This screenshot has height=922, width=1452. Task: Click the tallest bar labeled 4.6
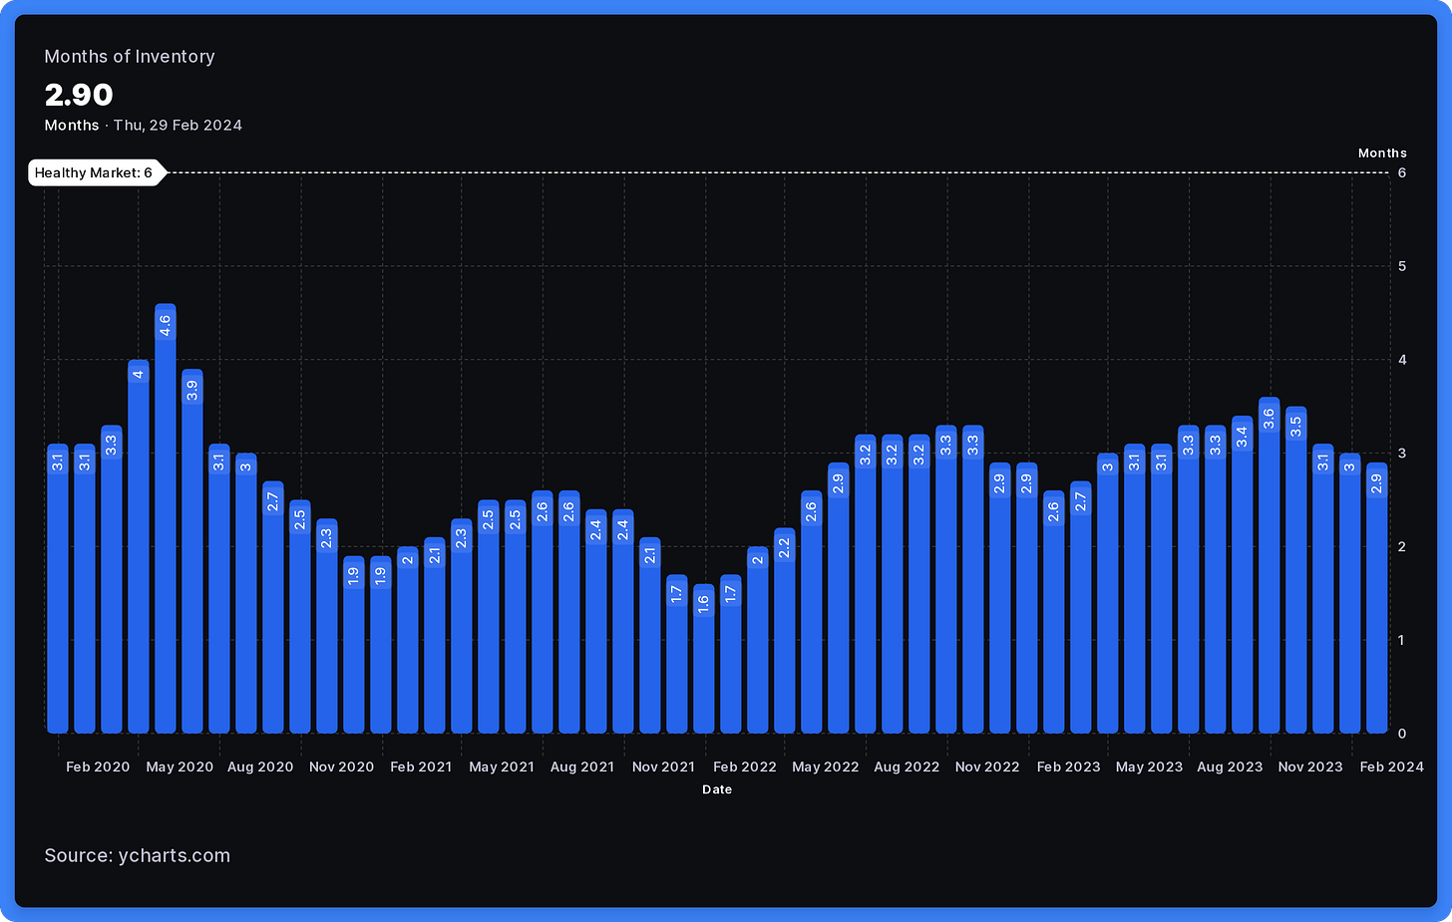(166, 518)
